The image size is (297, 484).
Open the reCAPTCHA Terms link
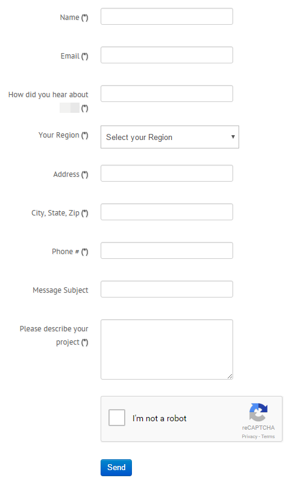coord(268,436)
